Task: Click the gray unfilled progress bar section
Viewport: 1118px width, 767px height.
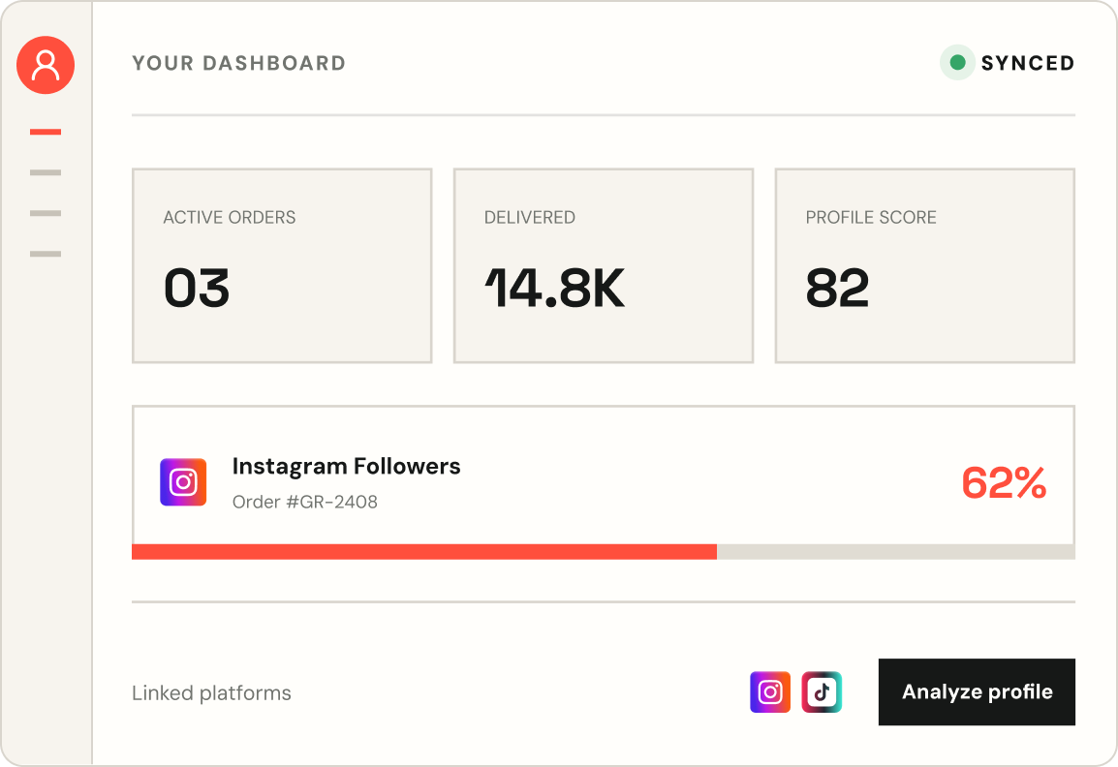Action: pyautogui.click(x=896, y=552)
